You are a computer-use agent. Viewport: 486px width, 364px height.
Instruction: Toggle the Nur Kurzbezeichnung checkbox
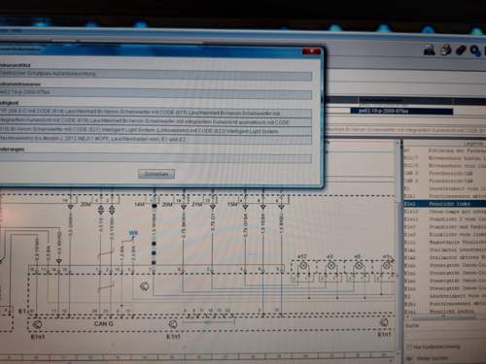point(409,347)
